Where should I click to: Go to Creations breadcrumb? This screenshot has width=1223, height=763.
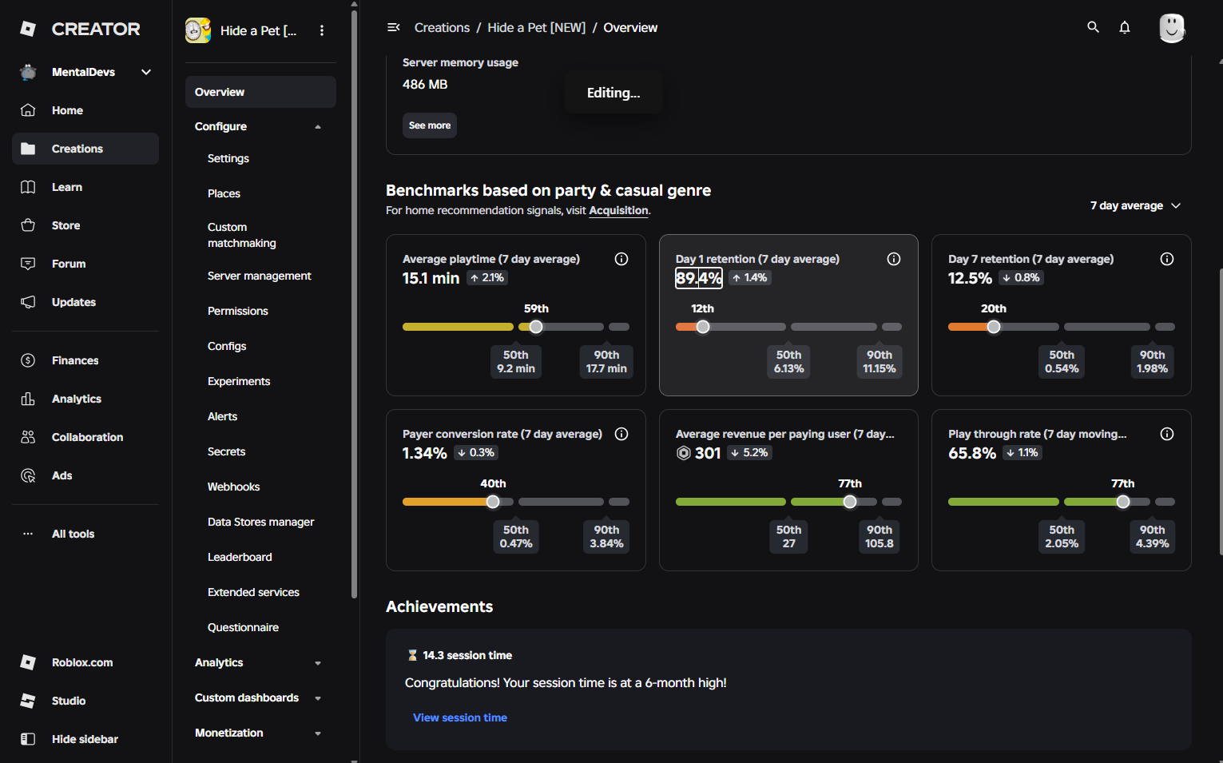point(442,27)
